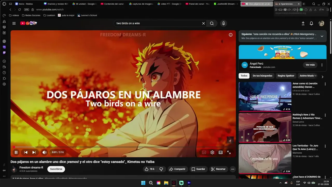332x187 pixels.
Task: Open the notifications bell
Action: point(312,23)
